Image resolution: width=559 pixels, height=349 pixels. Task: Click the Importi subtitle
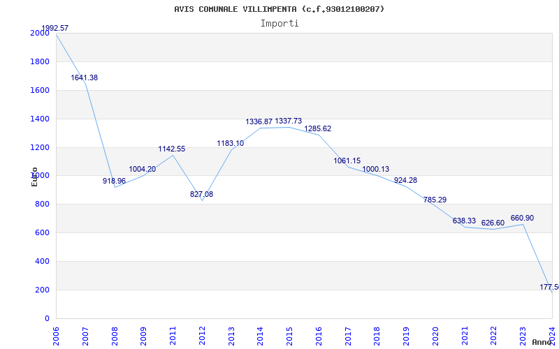pyautogui.click(x=279, y=24)
